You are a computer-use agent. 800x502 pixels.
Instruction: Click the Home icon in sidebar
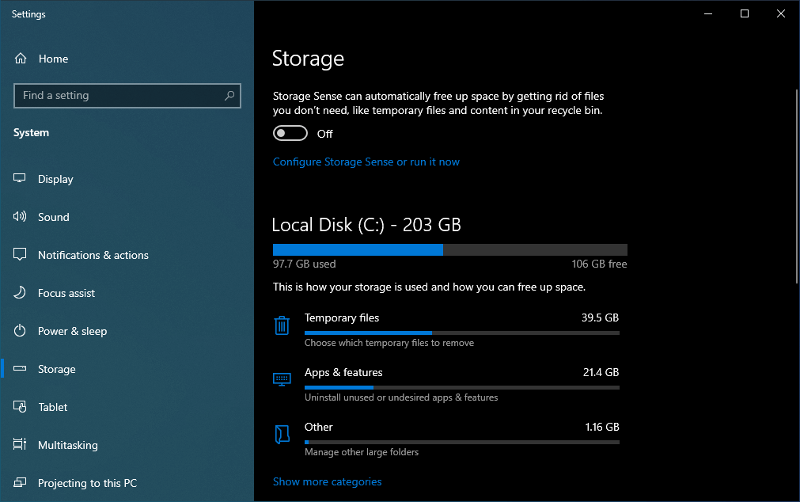point(21,59)
